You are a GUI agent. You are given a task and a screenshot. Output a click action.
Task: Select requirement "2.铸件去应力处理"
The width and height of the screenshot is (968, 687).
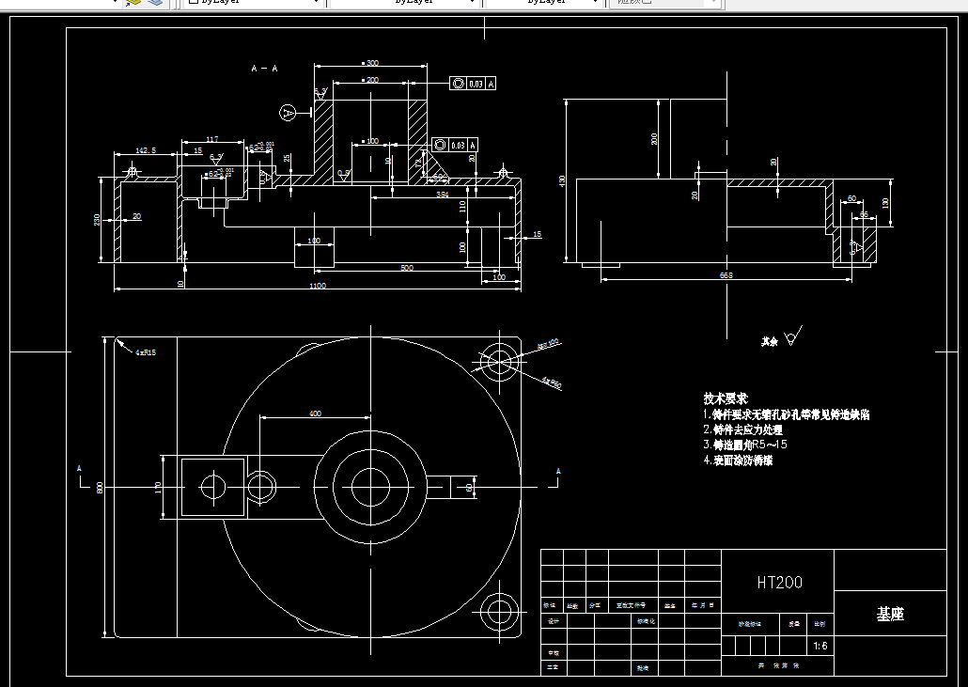click(743, 429)
